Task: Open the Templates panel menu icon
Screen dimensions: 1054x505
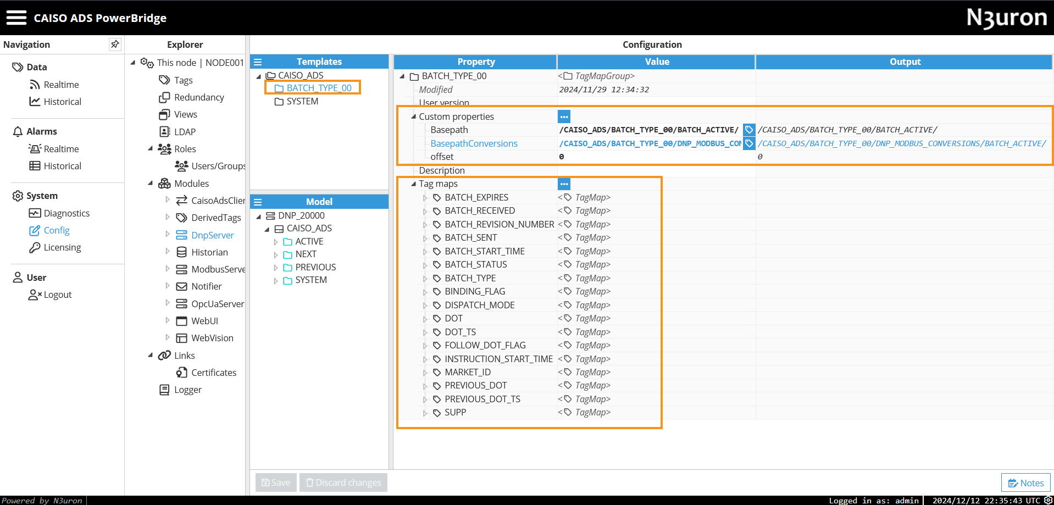Action: (x=258, y=62)
